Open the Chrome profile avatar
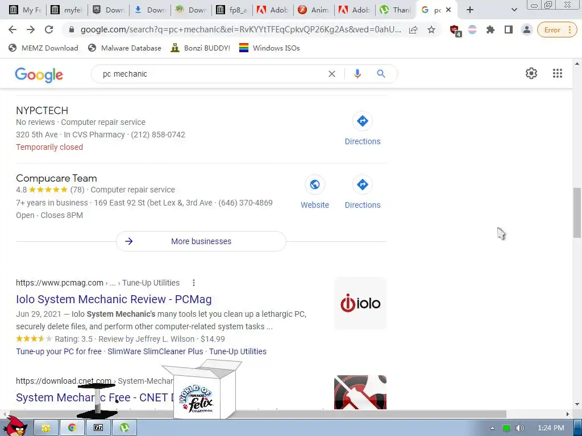582x436 pixels. click(526, 30)
